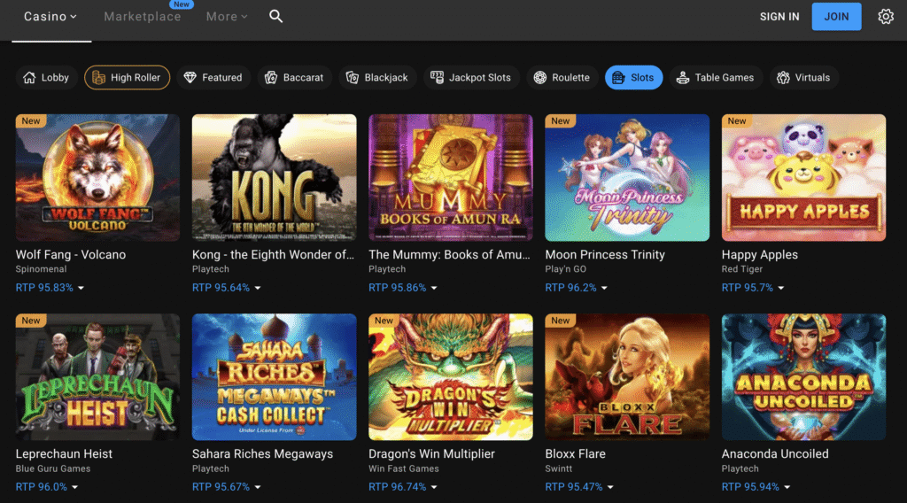The image size is (907, 503).
Task: Click the Wolf Fang - Volcano title
Action: coord(71,254)
